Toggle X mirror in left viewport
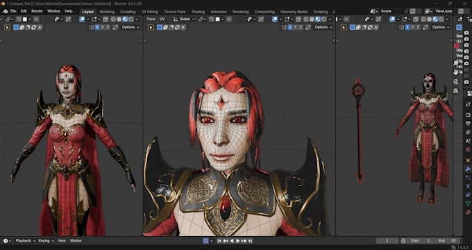Viewport: 472px width, 250px height. coord(97,27)
